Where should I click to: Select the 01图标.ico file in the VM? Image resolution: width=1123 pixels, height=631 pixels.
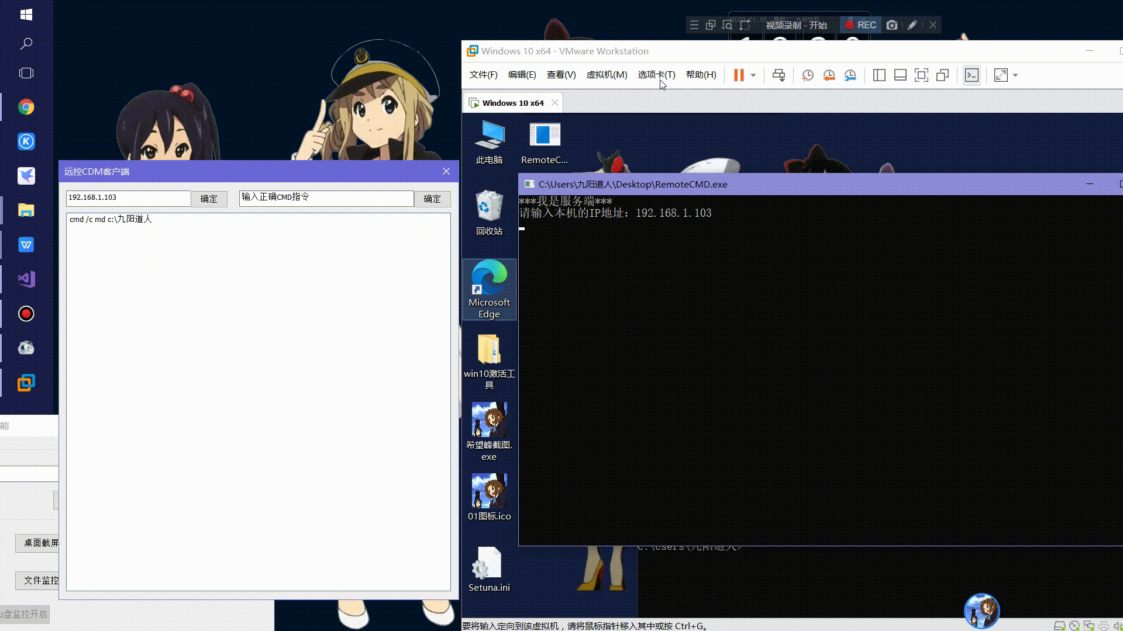[489, 498]
